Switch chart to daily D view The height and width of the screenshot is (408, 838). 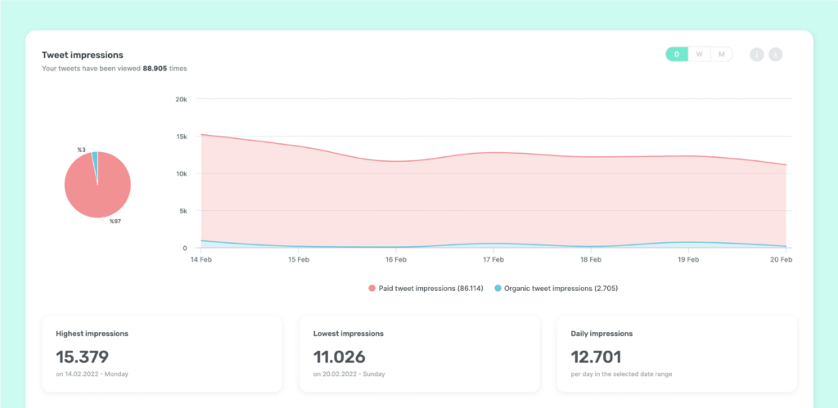[x=677, y=55]
